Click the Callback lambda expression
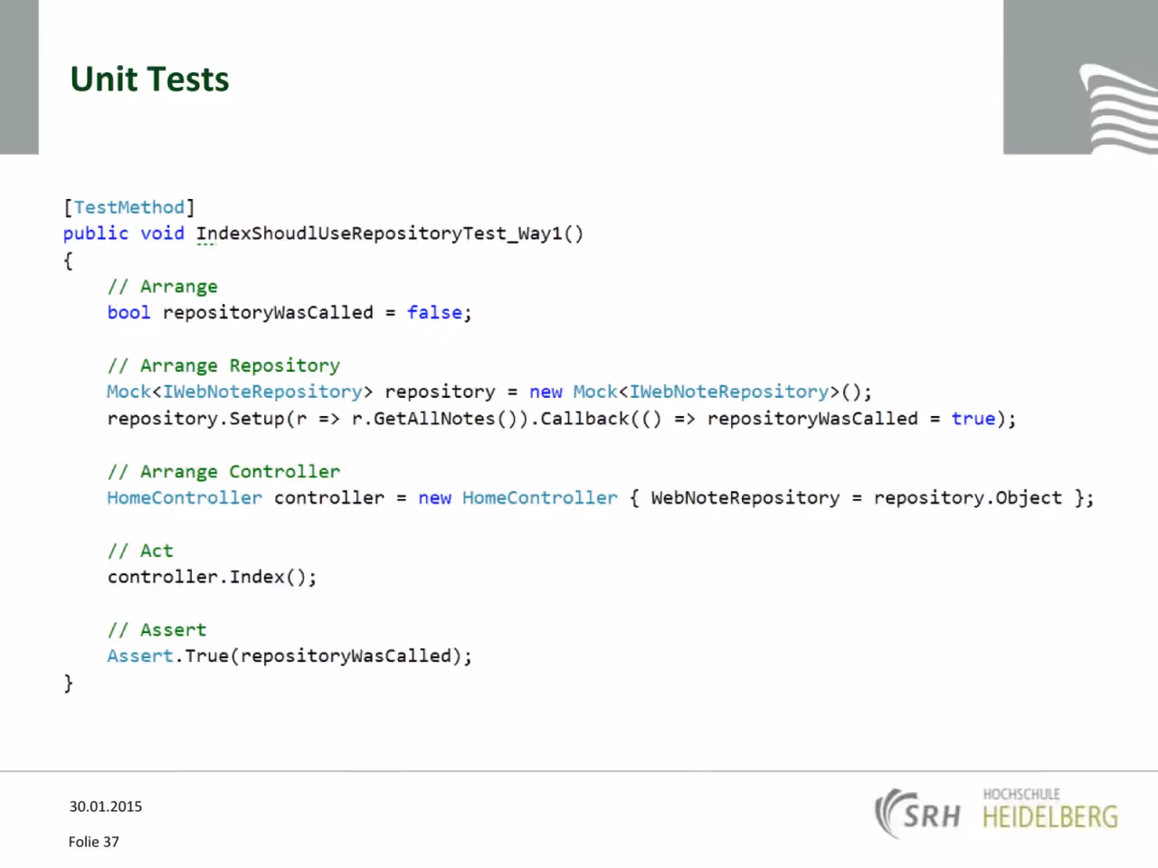Image resolution: width=1158 pixels, height=868 pixels. [x=778, y=419]
